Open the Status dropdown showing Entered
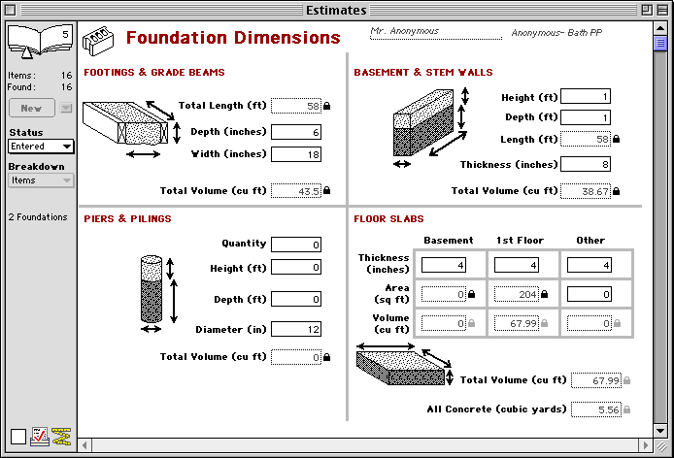674x458 pixels. [40, 147]
